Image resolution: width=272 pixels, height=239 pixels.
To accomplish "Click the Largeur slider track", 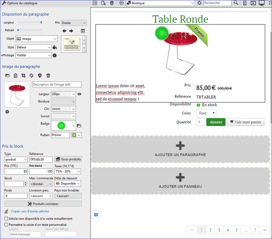I will [x=30, y=23].
